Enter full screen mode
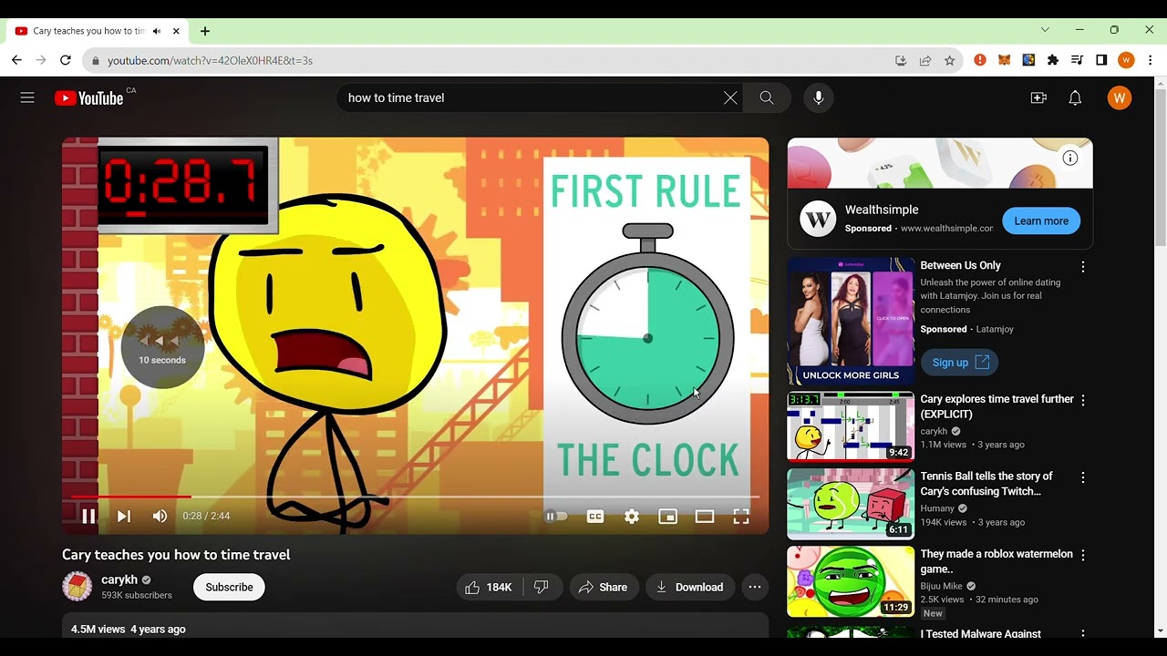The width and height of the screenshot is (1167, 656). (741, 517)
